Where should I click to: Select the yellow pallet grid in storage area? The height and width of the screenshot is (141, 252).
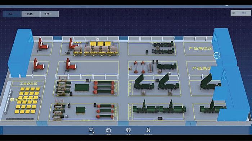coord(27,100)
